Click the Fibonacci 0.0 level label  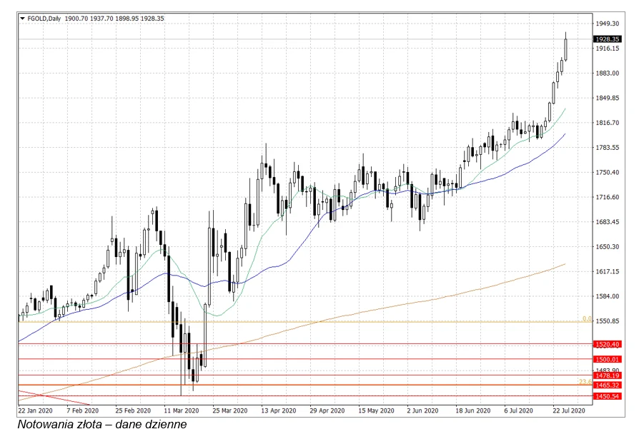[587, 318]
